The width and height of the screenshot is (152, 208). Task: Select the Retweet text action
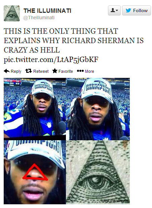pos(41,71)
